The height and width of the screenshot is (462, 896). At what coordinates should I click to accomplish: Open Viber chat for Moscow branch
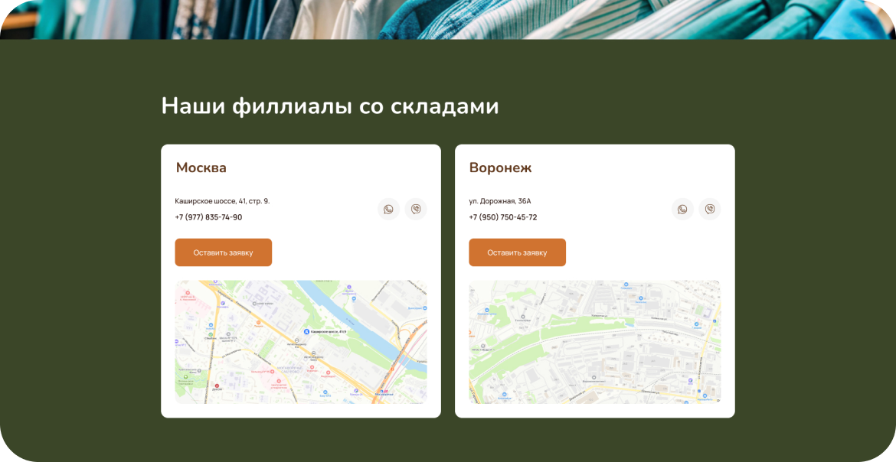click(416, 210)
